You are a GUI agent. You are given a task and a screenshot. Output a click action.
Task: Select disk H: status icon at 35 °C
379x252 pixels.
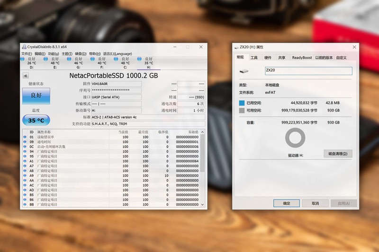pos(139,59)
